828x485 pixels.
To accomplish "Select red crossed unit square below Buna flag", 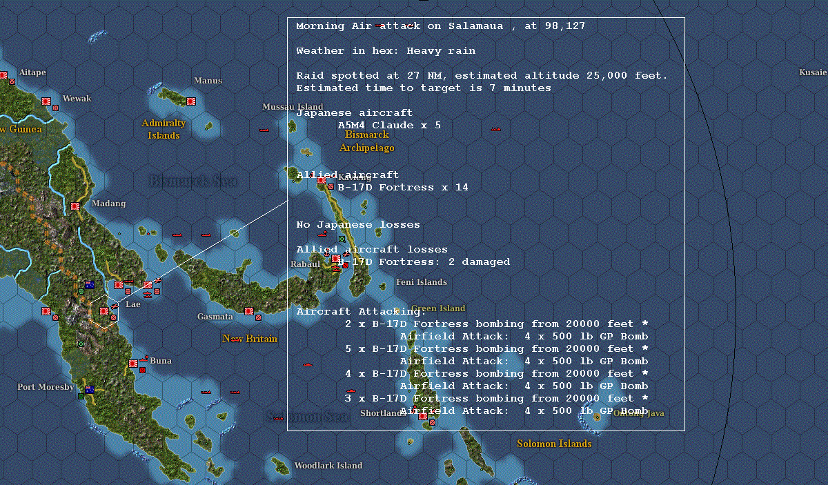I will pyautogui.click(x=142, y=370).
